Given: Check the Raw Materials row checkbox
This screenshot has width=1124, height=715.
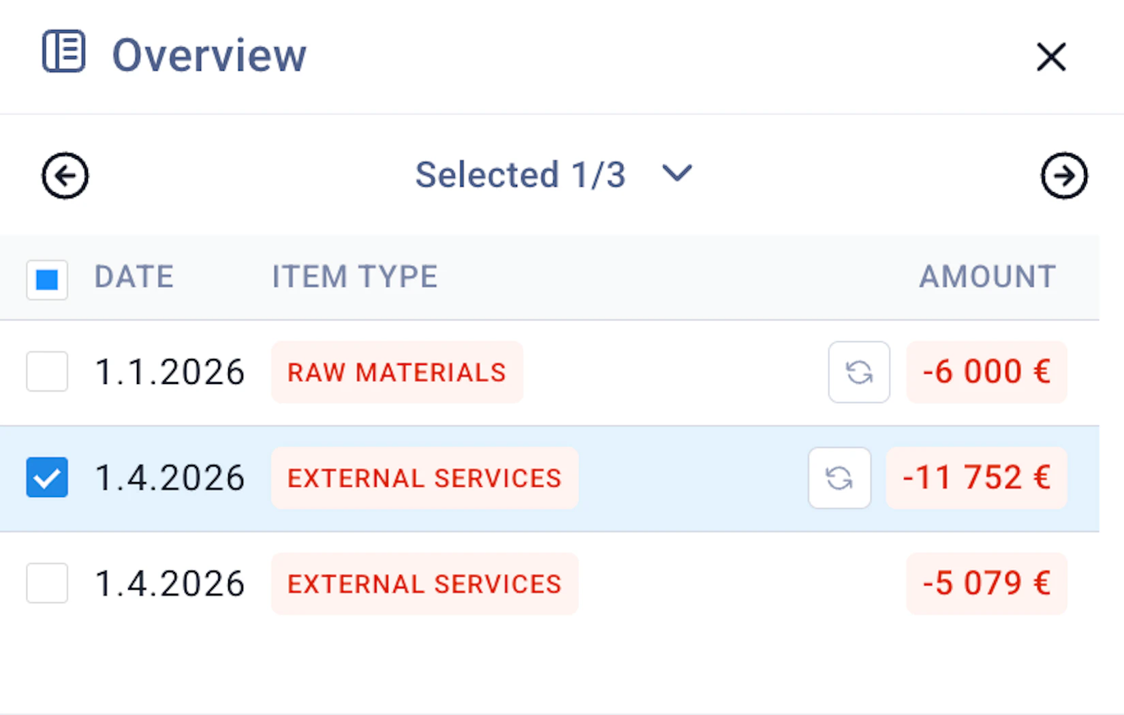Looking at the screenshot, I should tap(47, 372).
